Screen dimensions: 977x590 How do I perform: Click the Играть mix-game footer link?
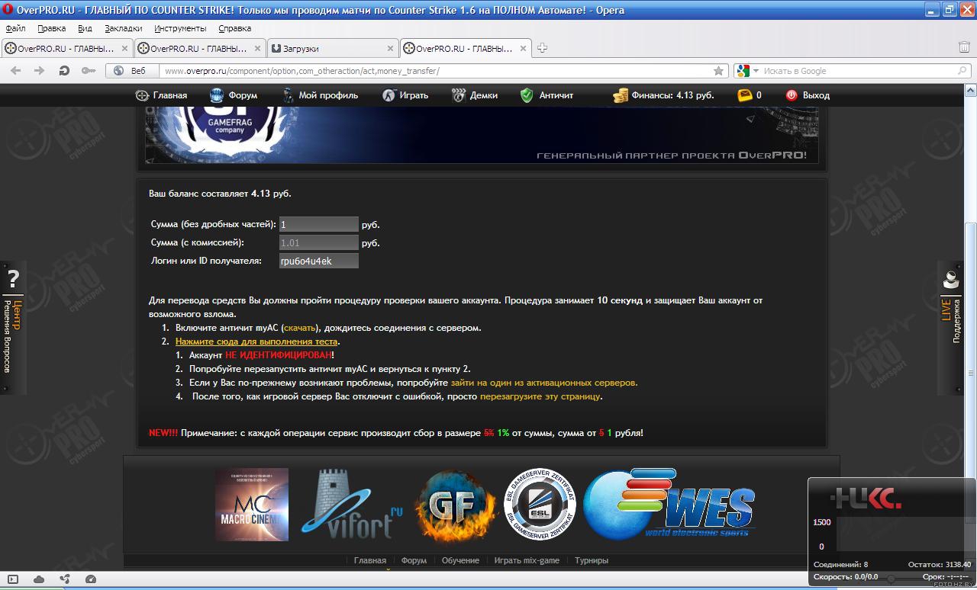(x=527, y=560)
